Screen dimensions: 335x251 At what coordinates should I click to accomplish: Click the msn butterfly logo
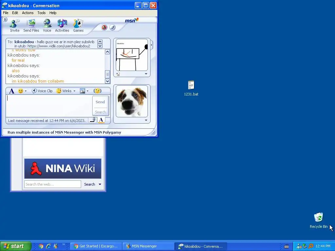[132, 20]
